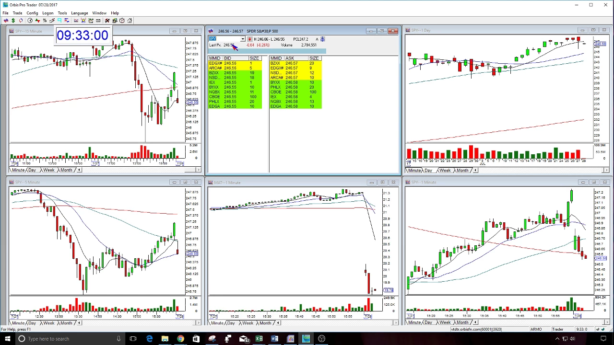Open Excel from the taskbar

coord(259,339)
